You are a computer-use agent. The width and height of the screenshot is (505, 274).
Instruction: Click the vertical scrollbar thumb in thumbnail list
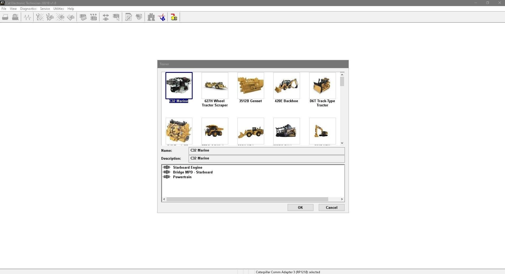[342, 82]
